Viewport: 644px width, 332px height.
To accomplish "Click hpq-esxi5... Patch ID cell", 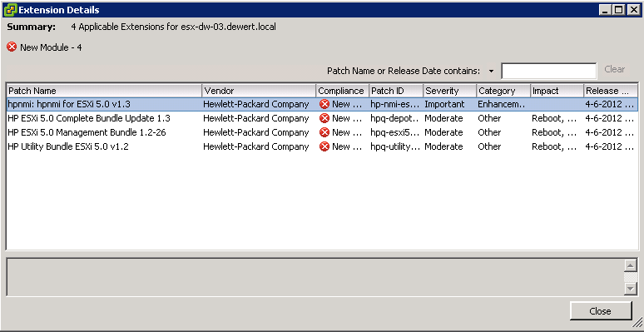I will tap(395, 132).
